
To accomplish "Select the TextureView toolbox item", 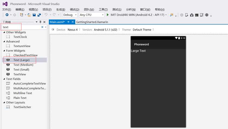I will click(22, 46).
